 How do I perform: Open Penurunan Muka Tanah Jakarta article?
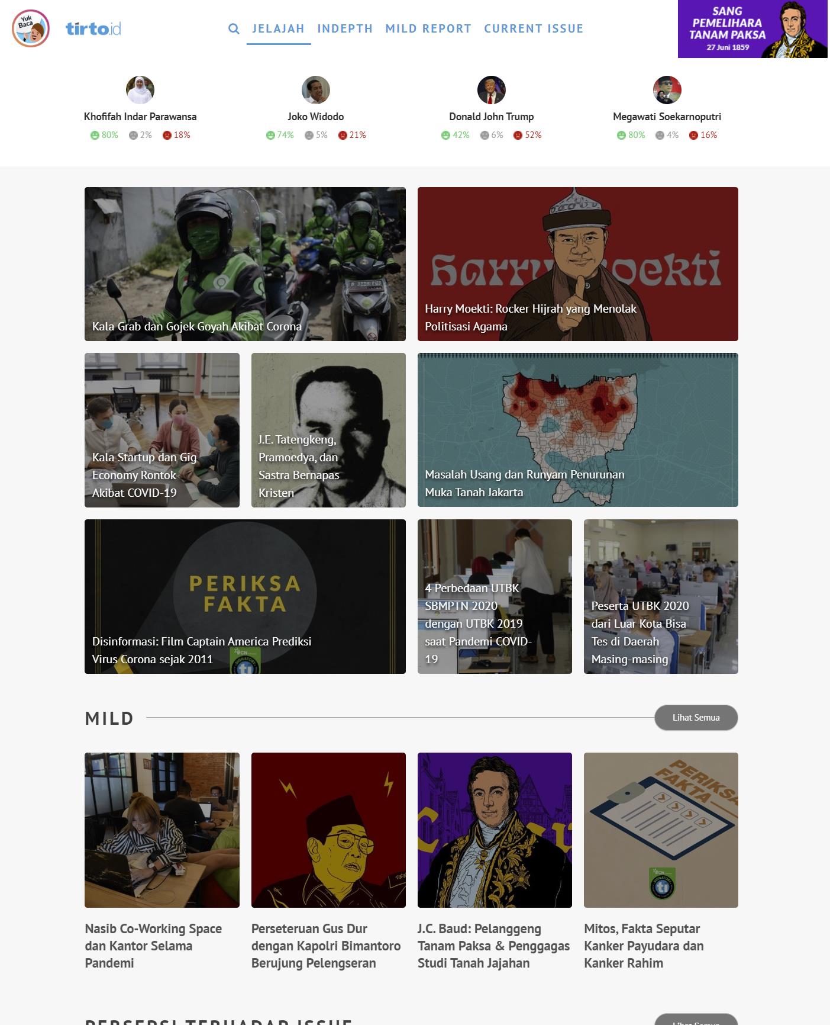point(578,430)
